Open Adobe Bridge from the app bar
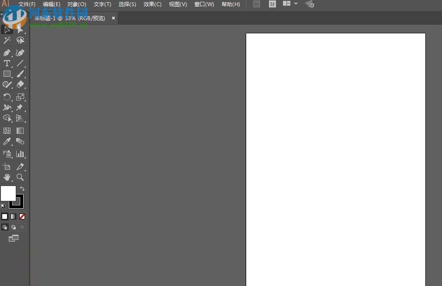The image size is (442, 286). [256, 4]
